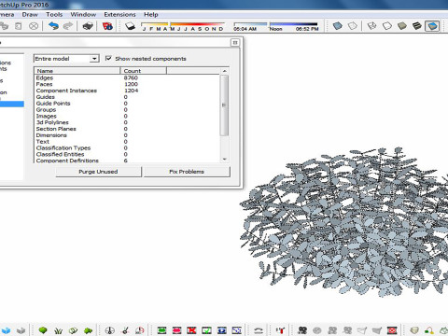Select the Section Planes row
This screenshot has width=448, height=336.
127,129
